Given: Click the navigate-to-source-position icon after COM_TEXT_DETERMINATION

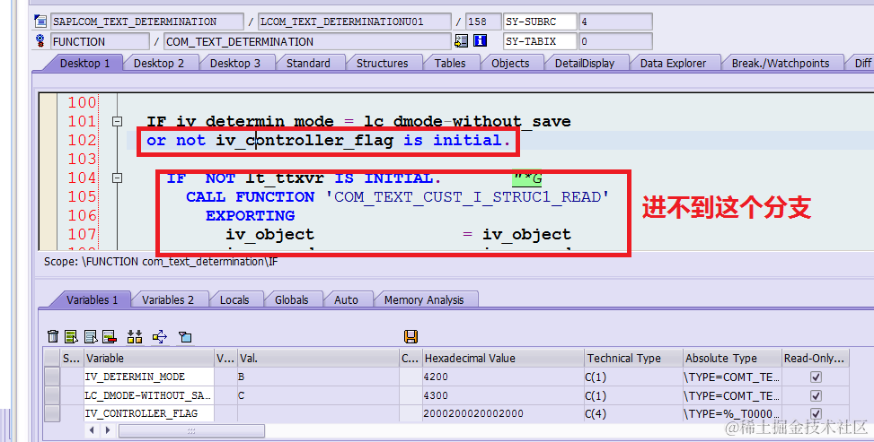Looking at the screenshot, I should (x=461, y=40).
